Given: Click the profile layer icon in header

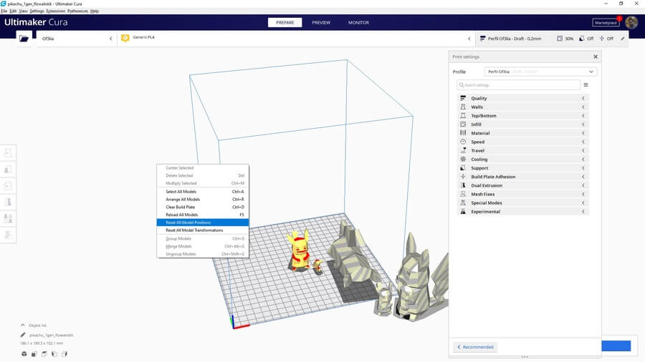Looking at the screenshot, I should [x=482, y=38].
